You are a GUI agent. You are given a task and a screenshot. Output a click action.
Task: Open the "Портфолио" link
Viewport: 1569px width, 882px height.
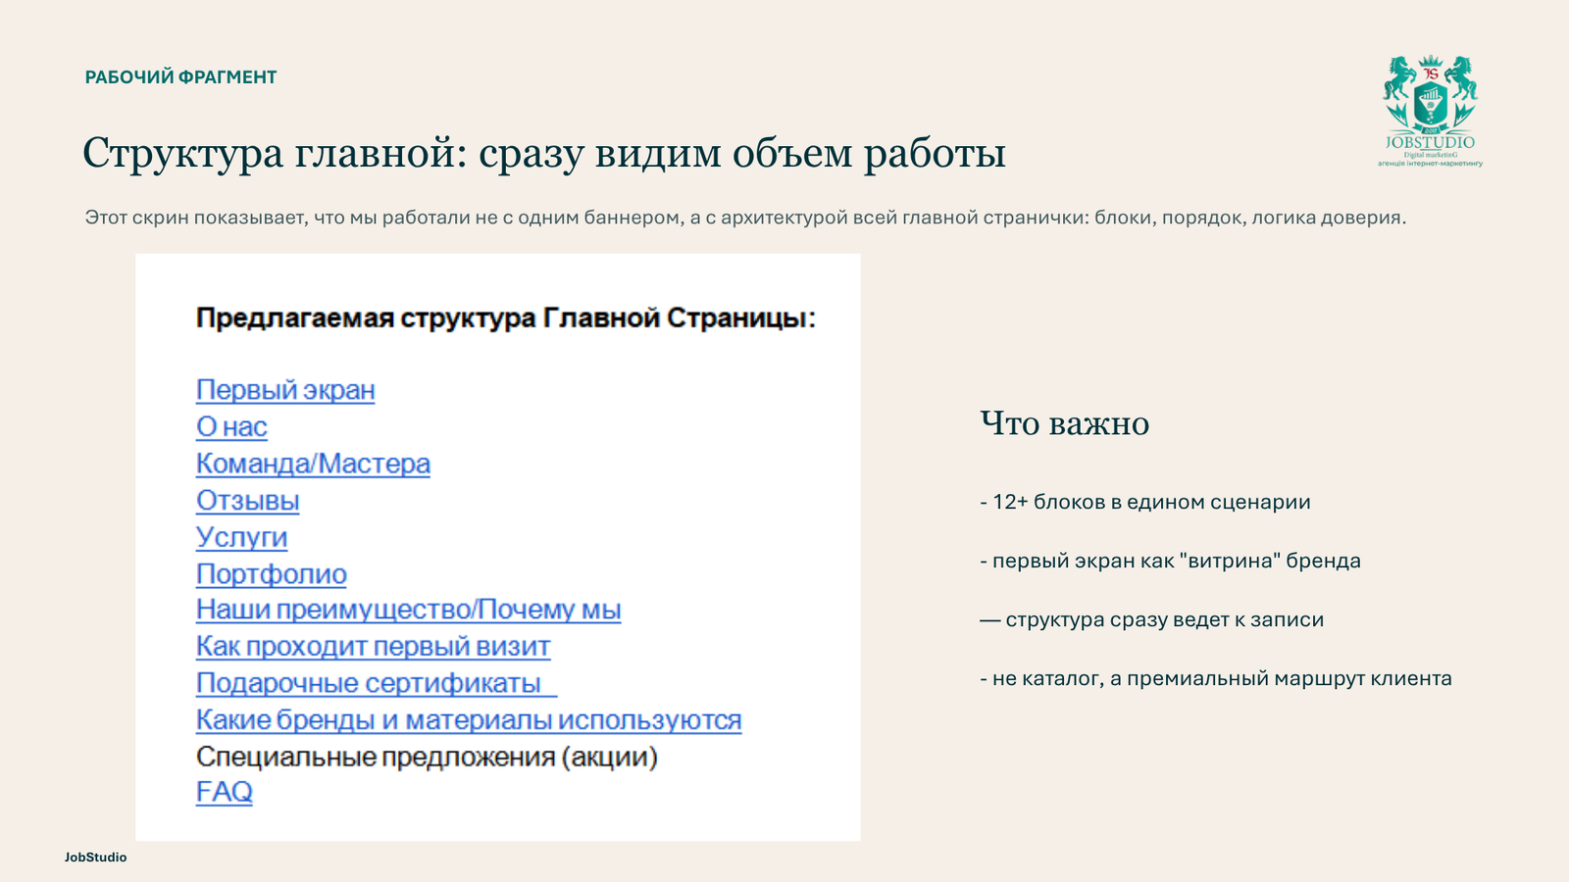(x=271, y=574)
